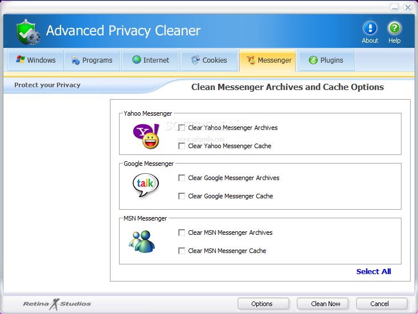Switch to the Plugins tab
Screen dimensions: 418x314
pyautogui.click(x=327, y=60)
